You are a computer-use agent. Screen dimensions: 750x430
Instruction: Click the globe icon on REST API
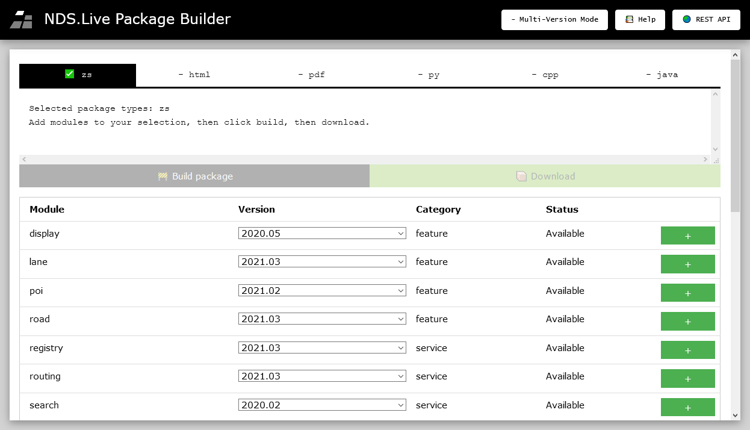[687, 19]
